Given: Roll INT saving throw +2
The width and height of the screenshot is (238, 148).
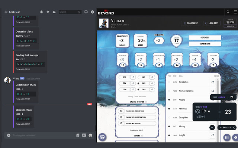Looking at the screenshot, I should [x=152, y=77].
